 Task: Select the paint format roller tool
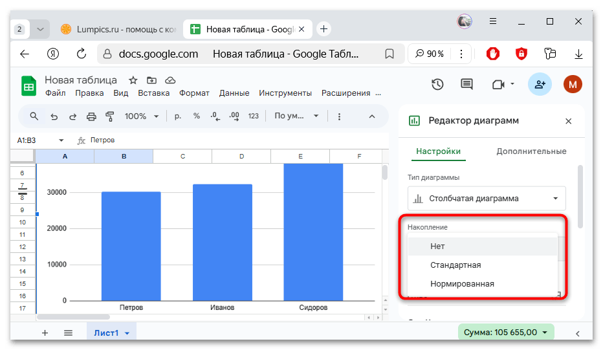point(109,116)
